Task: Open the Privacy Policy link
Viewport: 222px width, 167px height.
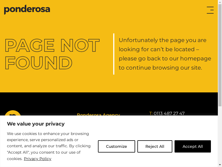Action: [37, 159]
